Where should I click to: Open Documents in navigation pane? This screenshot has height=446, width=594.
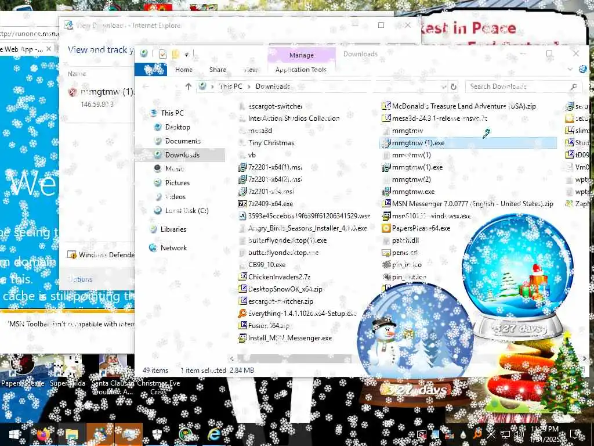pos(183,141)
